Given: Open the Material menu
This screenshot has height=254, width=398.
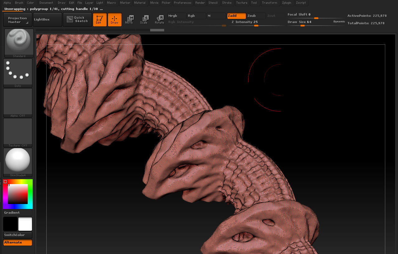Looking at the screenshot, I should tap(140, 3).
